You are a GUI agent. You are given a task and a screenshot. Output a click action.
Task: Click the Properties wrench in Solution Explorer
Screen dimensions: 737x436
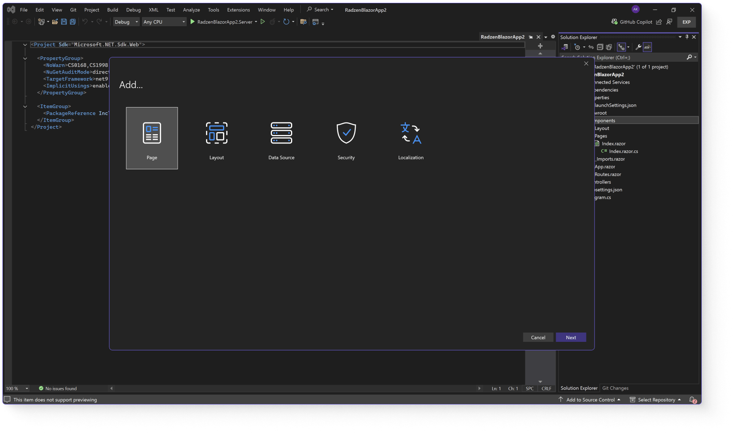638,47
